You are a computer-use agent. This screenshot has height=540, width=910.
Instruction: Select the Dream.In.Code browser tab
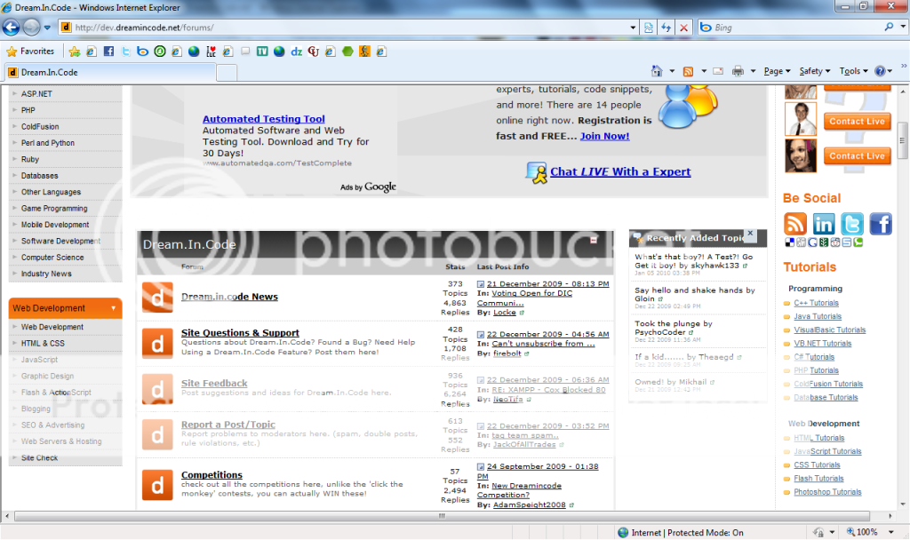[110, 73]
